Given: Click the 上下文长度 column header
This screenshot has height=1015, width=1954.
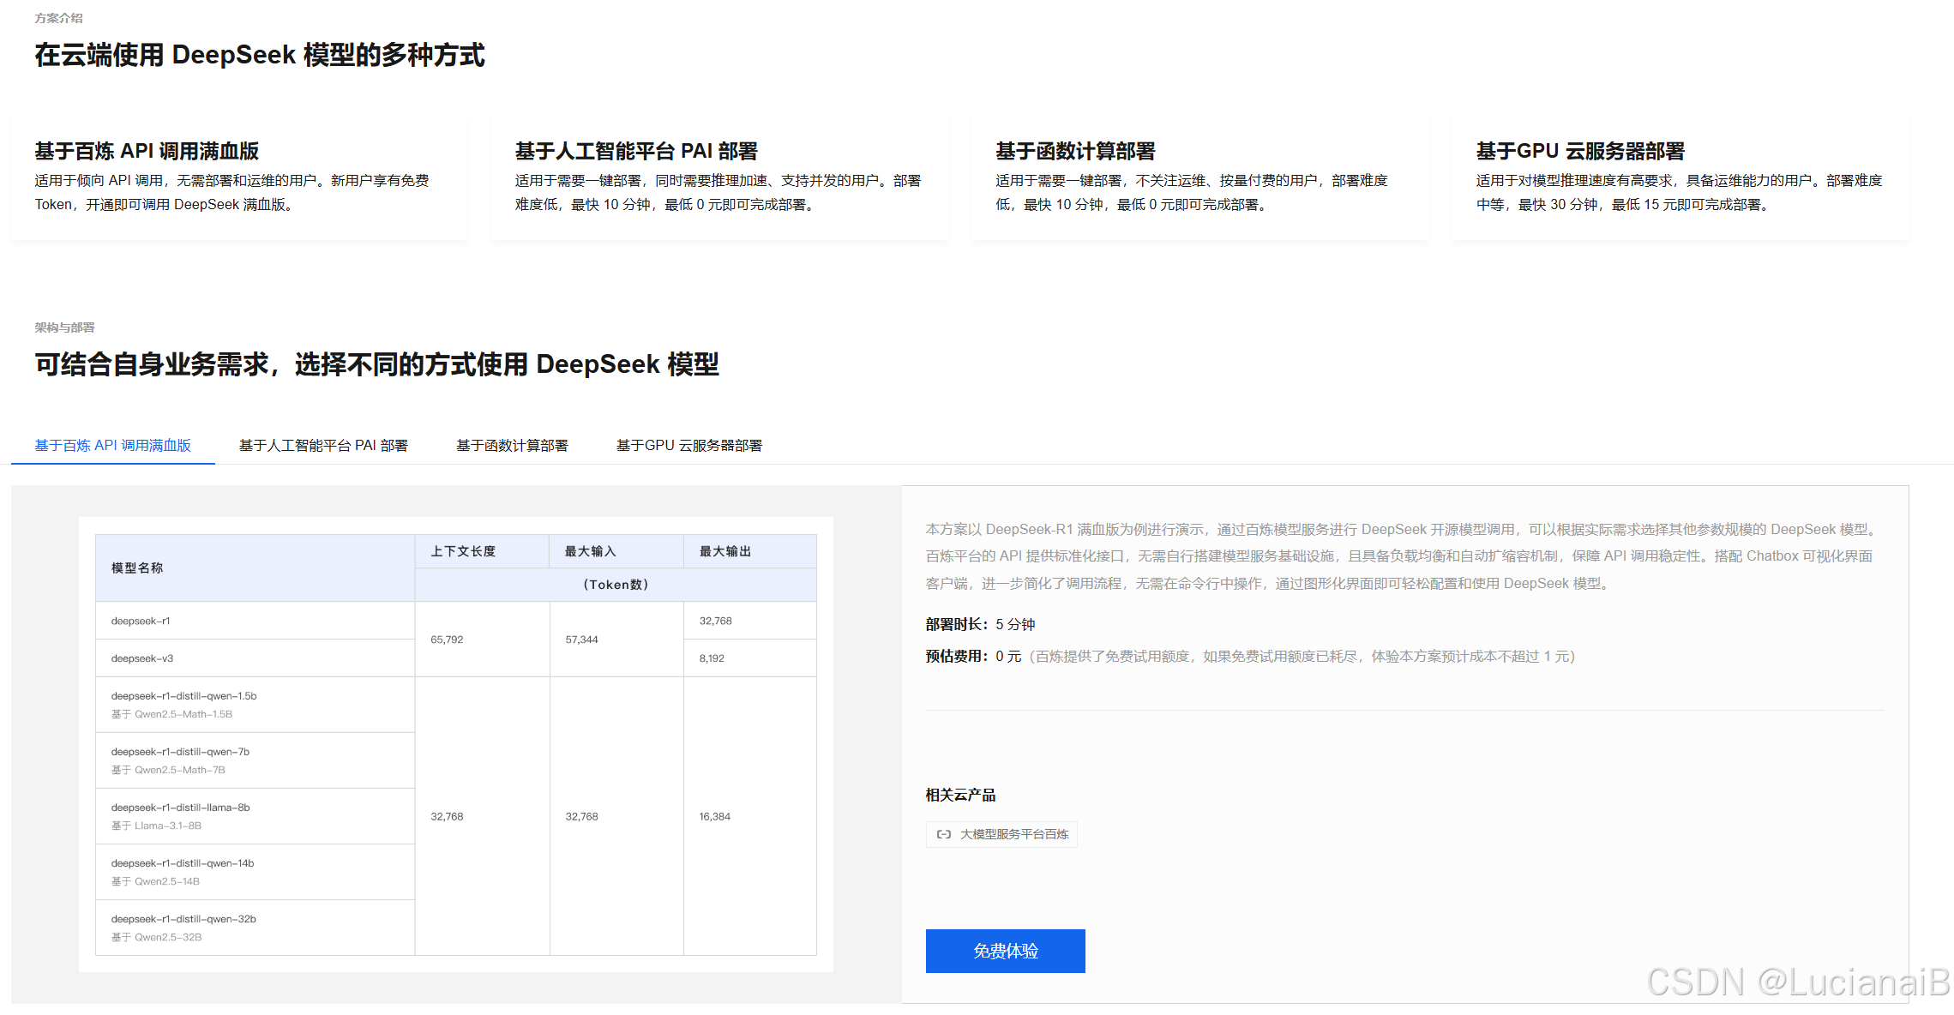Looking at the screenshot, I should point(463,551).
